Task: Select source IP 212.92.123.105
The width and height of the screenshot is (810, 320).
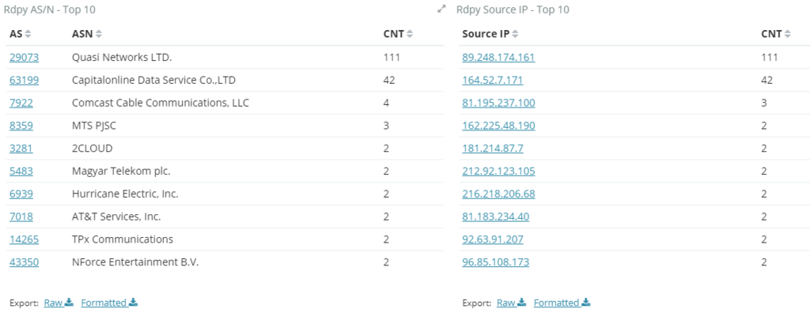Action: click(498, 171)
